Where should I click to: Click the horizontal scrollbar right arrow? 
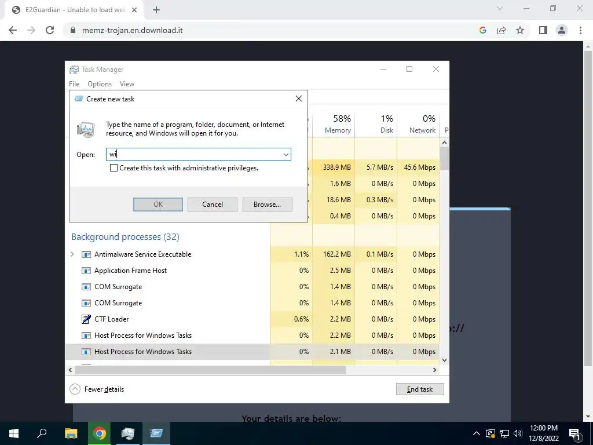pyautogui.click(x=435, y=370)
